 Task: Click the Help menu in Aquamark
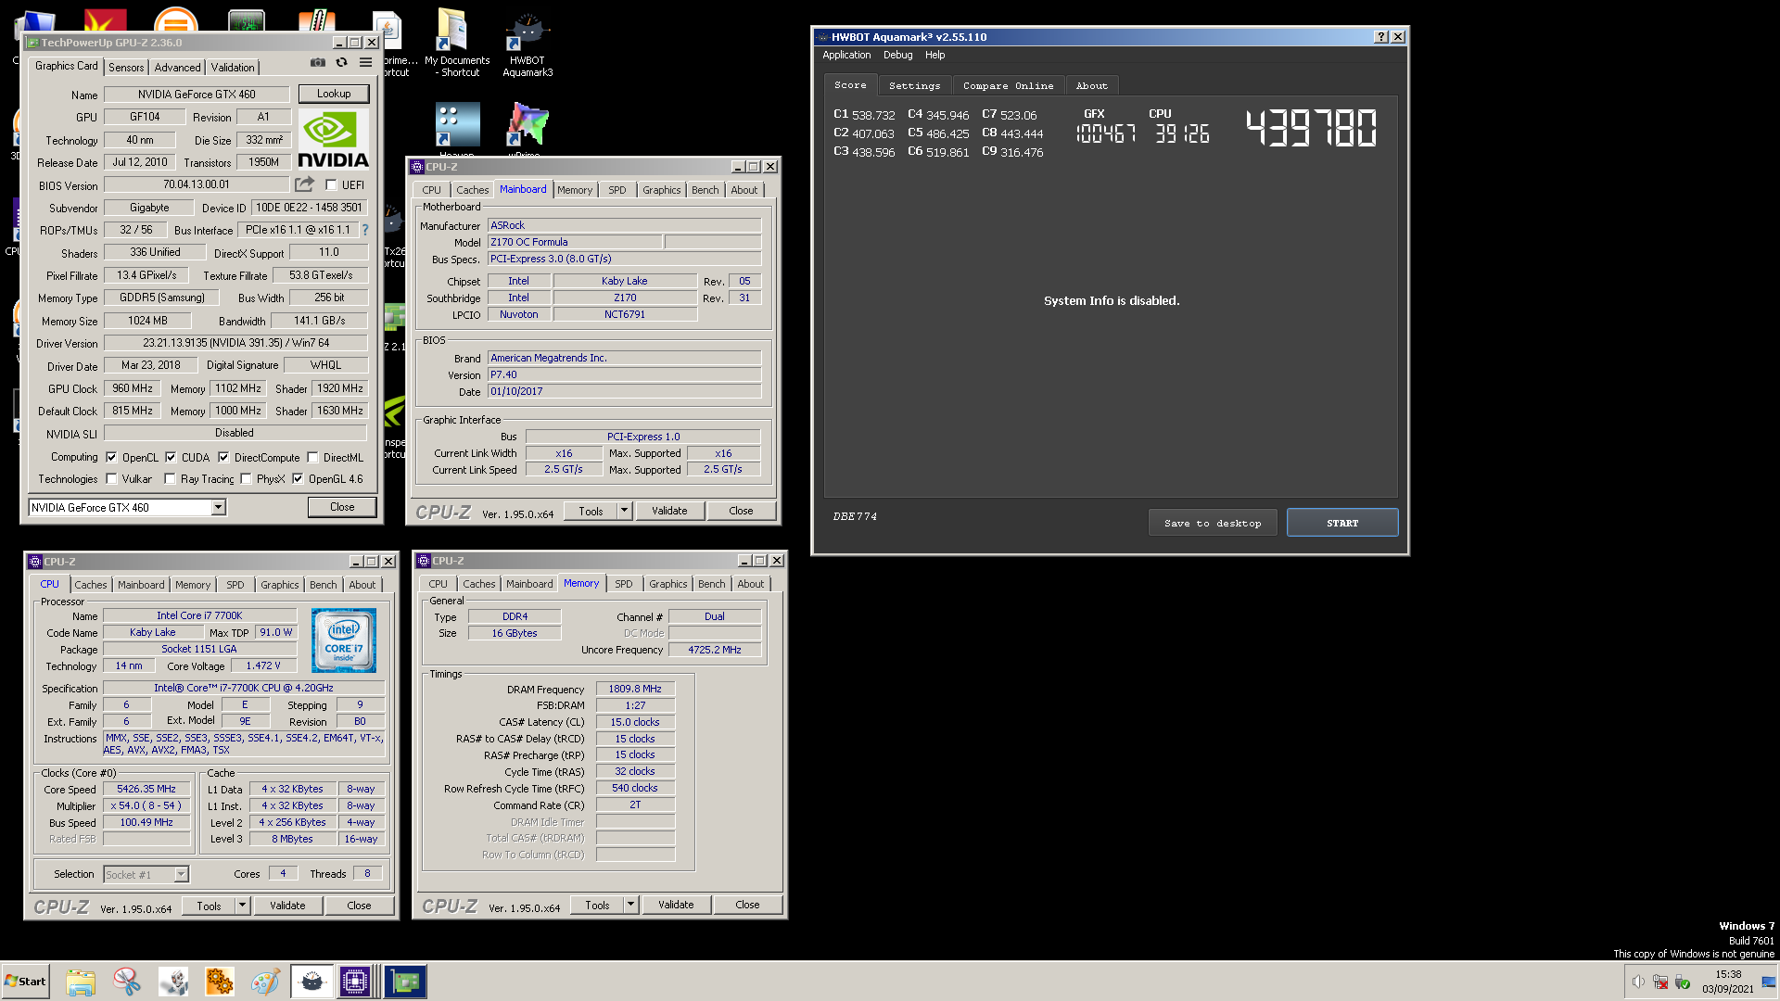pos(934,56)
